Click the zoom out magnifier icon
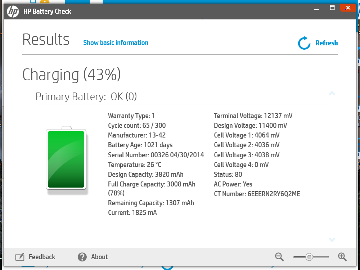The height and width of the screenshot is (270, 360). tap(279, 257)
